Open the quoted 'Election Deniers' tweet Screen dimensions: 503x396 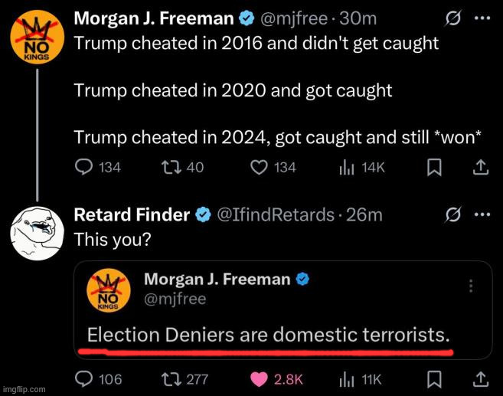283,310
